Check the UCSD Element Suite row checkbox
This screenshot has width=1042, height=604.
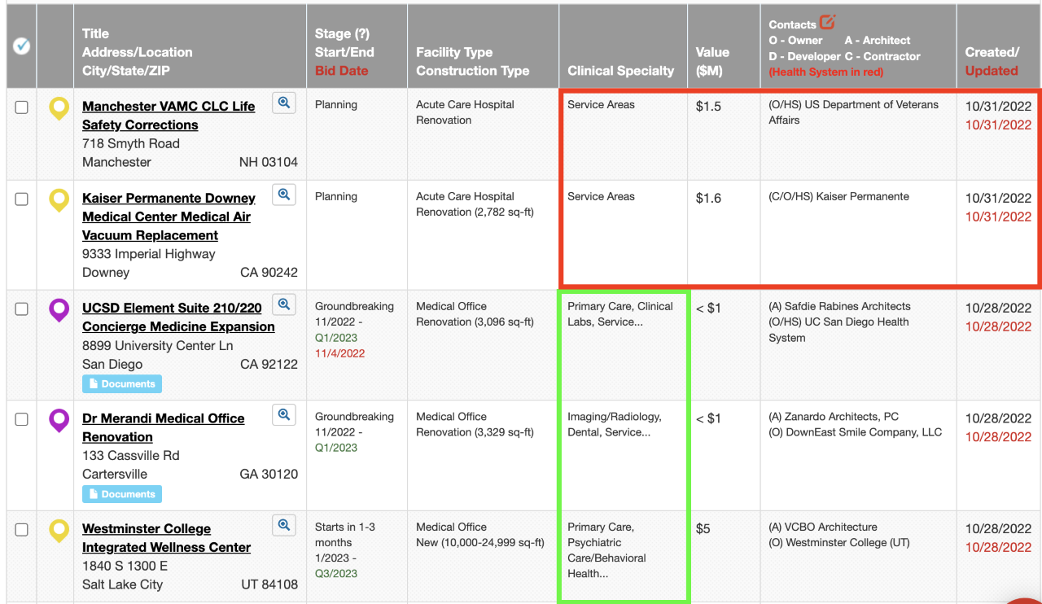coord(22,309)
